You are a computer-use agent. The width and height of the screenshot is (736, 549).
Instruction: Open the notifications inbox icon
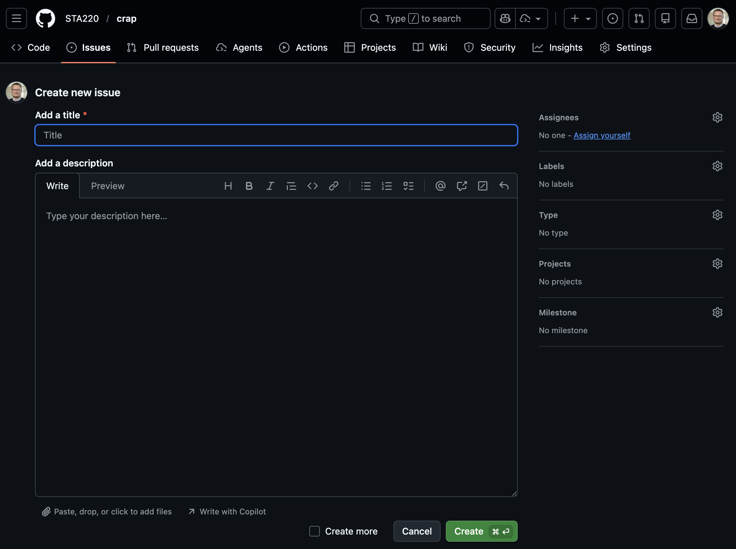(x=691, y=18)
